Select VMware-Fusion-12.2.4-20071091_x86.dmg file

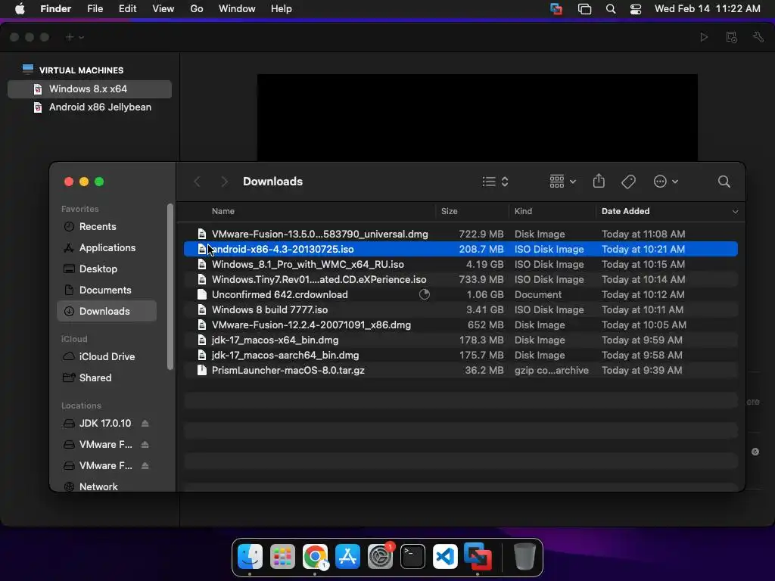pyautogui.click(x=461, y=325)
